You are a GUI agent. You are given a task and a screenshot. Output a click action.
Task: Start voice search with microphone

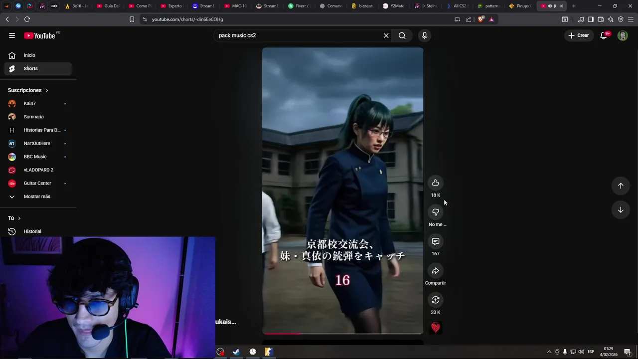pyautogui.click(x=425, y=35)
